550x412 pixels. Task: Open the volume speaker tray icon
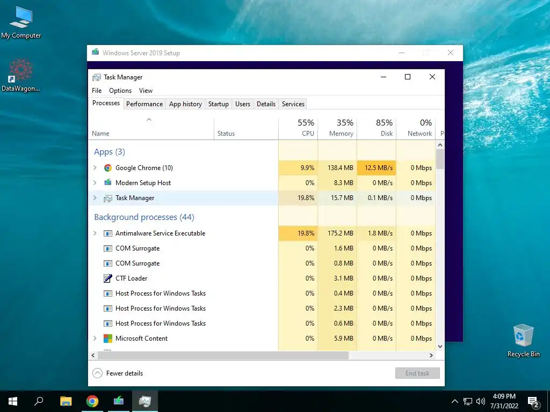tap(481, 401)
